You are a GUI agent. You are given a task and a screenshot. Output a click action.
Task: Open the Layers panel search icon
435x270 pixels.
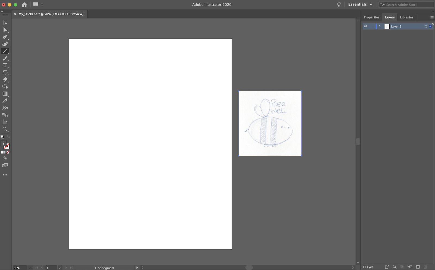tap(394, 267)
